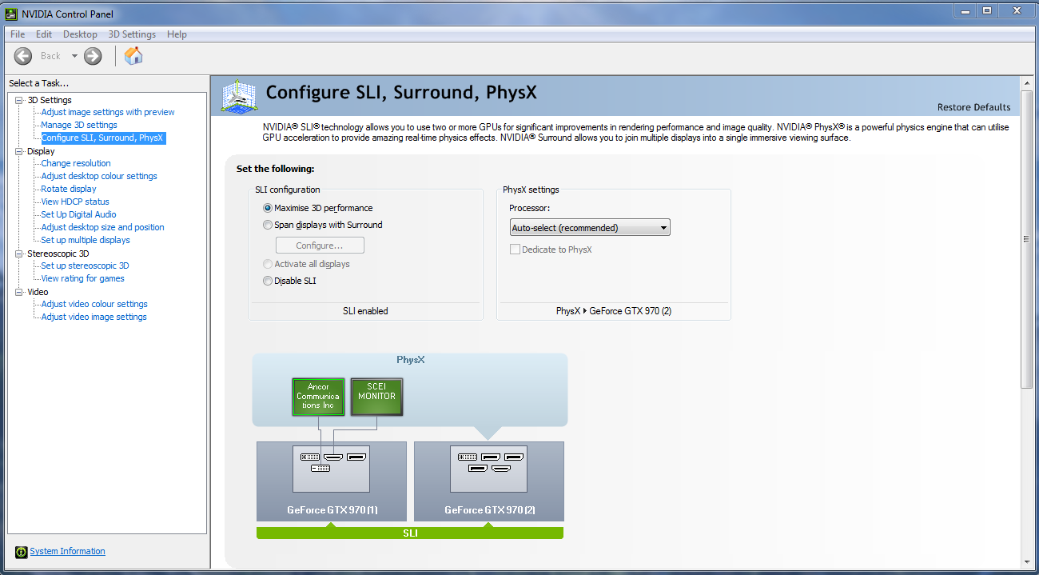Open Adjust image settings with preview
The height and width of the screenshot is (575, 1039).
[108, 112]
